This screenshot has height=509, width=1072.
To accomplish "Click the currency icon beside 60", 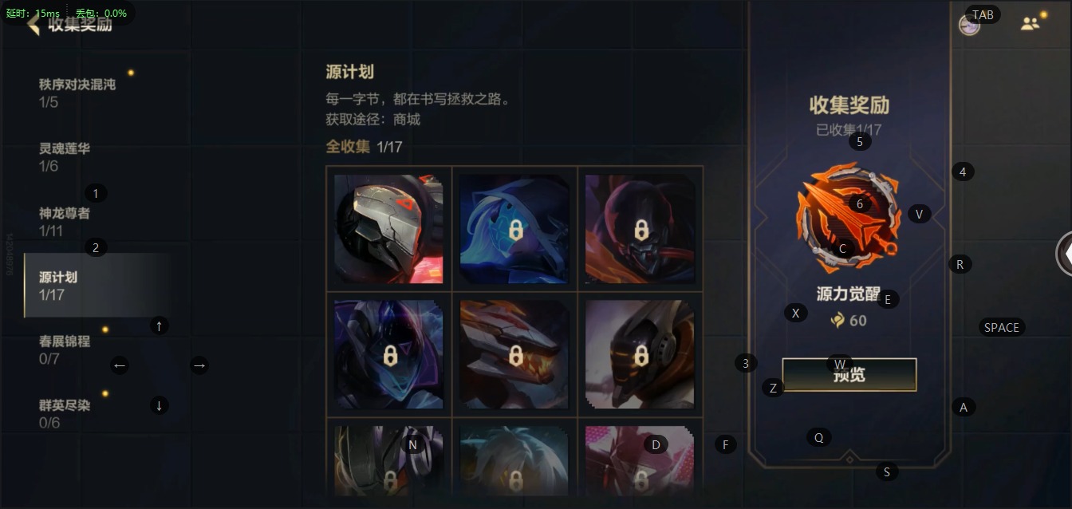I will (x=837, y=321).
